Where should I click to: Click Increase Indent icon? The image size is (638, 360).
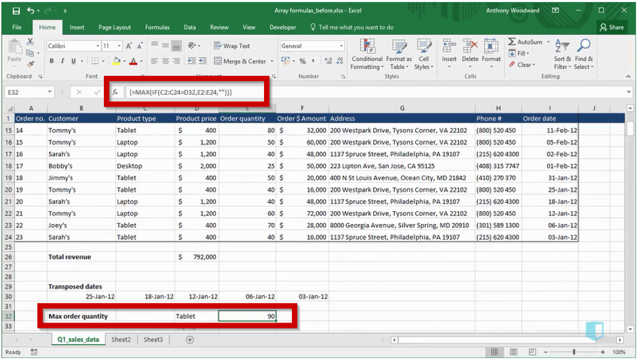[202, 61]
